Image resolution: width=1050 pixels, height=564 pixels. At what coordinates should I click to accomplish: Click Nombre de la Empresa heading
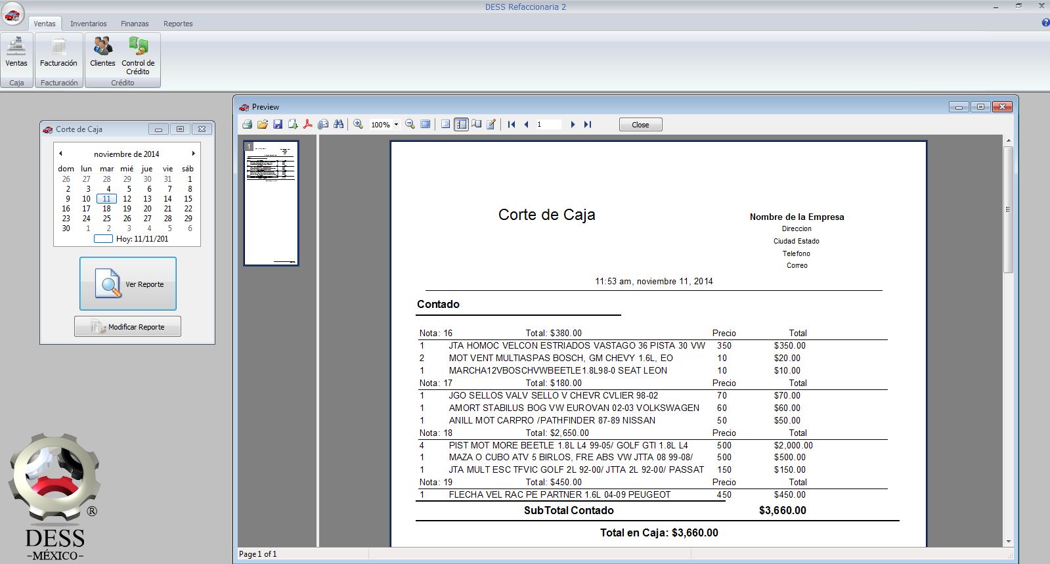click(797, 217)
